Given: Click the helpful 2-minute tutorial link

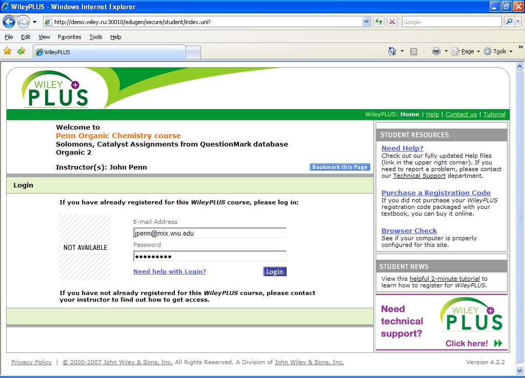Looking at the screenshot, I should pyautogui.click(x=445, y=279).
